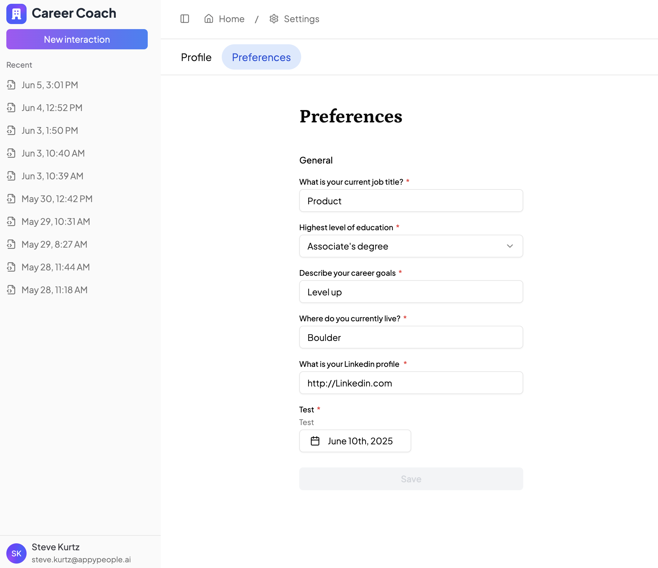Click file icon beside May 28, 11:18 AM
Image resolution: width=658 pixels, height=568 pixels.
click(11, 290)
